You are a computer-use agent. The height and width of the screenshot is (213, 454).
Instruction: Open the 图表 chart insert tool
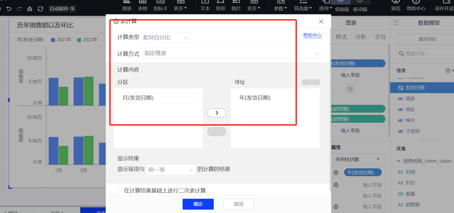pos(127,6)
